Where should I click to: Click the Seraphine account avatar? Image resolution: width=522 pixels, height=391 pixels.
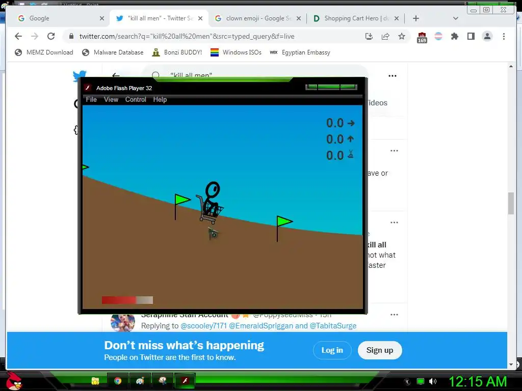(123, 322)
